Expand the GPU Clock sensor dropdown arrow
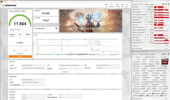This screenshot has width=170, height=100. [x=145, y=7]
